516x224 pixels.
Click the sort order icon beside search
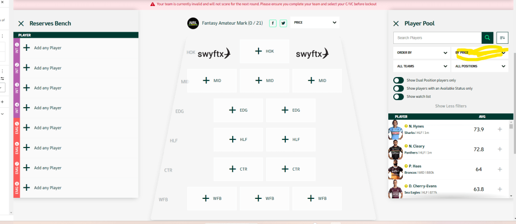(x=502, y=38)
